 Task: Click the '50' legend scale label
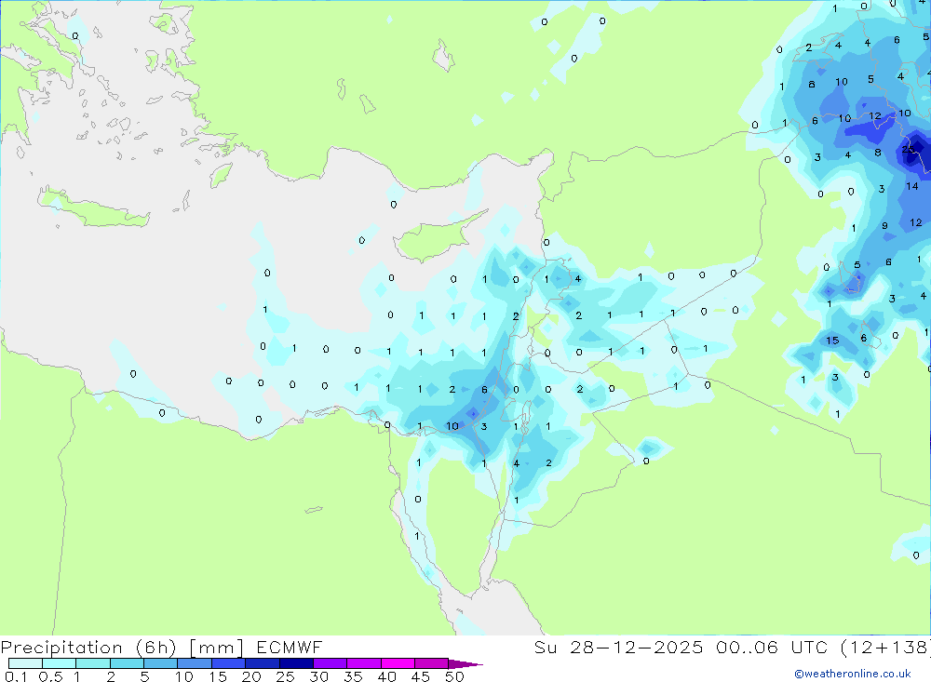[454, 676]
